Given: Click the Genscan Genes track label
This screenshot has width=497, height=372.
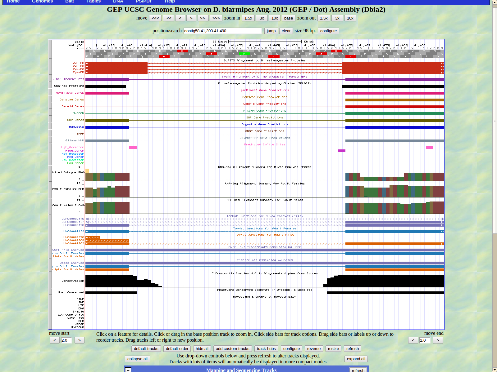Looking at the screenshot, I should point(72,100).
